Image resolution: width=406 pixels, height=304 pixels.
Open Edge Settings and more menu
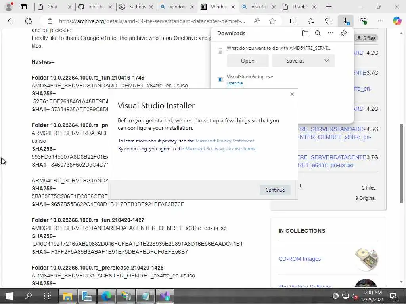(380, 21)
